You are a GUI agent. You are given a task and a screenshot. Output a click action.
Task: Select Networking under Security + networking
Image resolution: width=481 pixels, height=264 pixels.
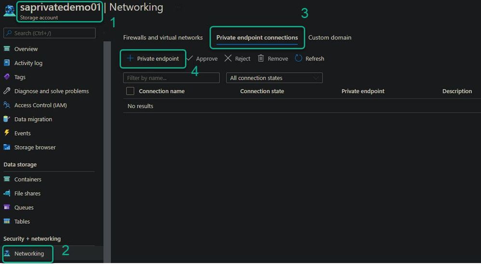coord(29,253)
